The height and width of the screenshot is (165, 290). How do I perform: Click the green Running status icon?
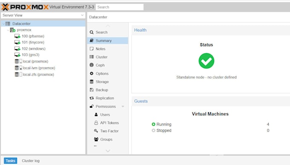coord(154,124)
